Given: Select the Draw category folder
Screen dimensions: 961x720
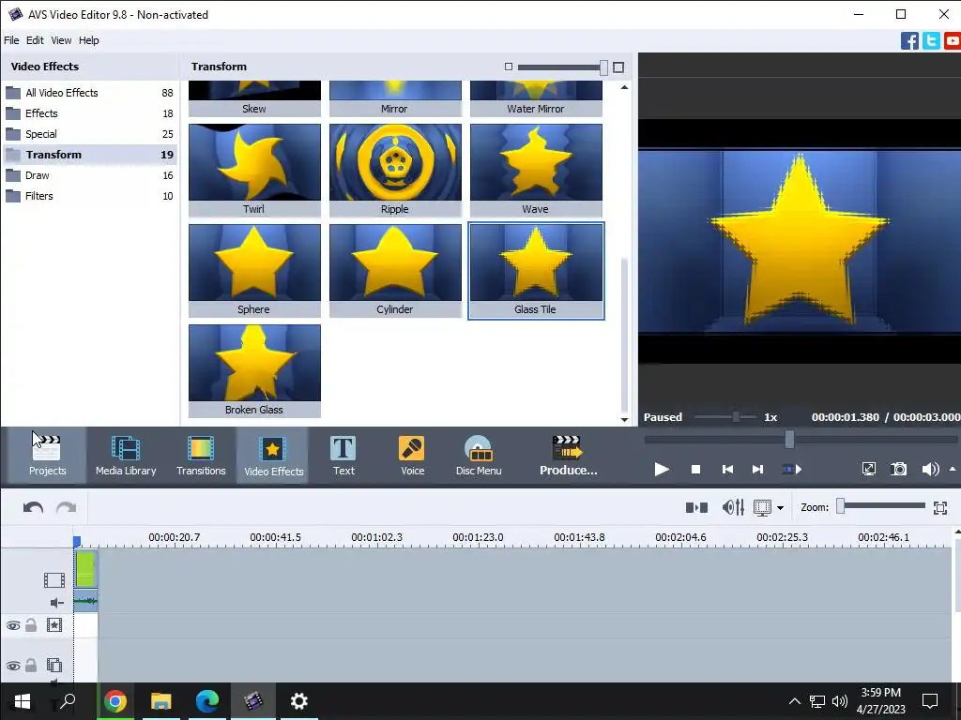Looking at the screenshot, I should (89, 175).
